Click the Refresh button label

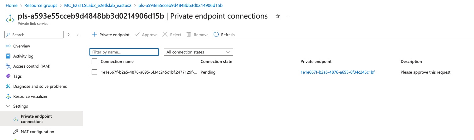pos(228,35)
